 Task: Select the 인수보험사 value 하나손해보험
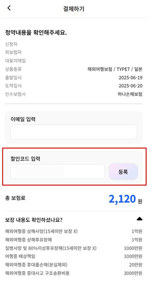click(130, 94)
